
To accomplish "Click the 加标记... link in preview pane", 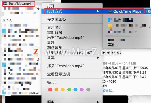I will click(108, 91).
